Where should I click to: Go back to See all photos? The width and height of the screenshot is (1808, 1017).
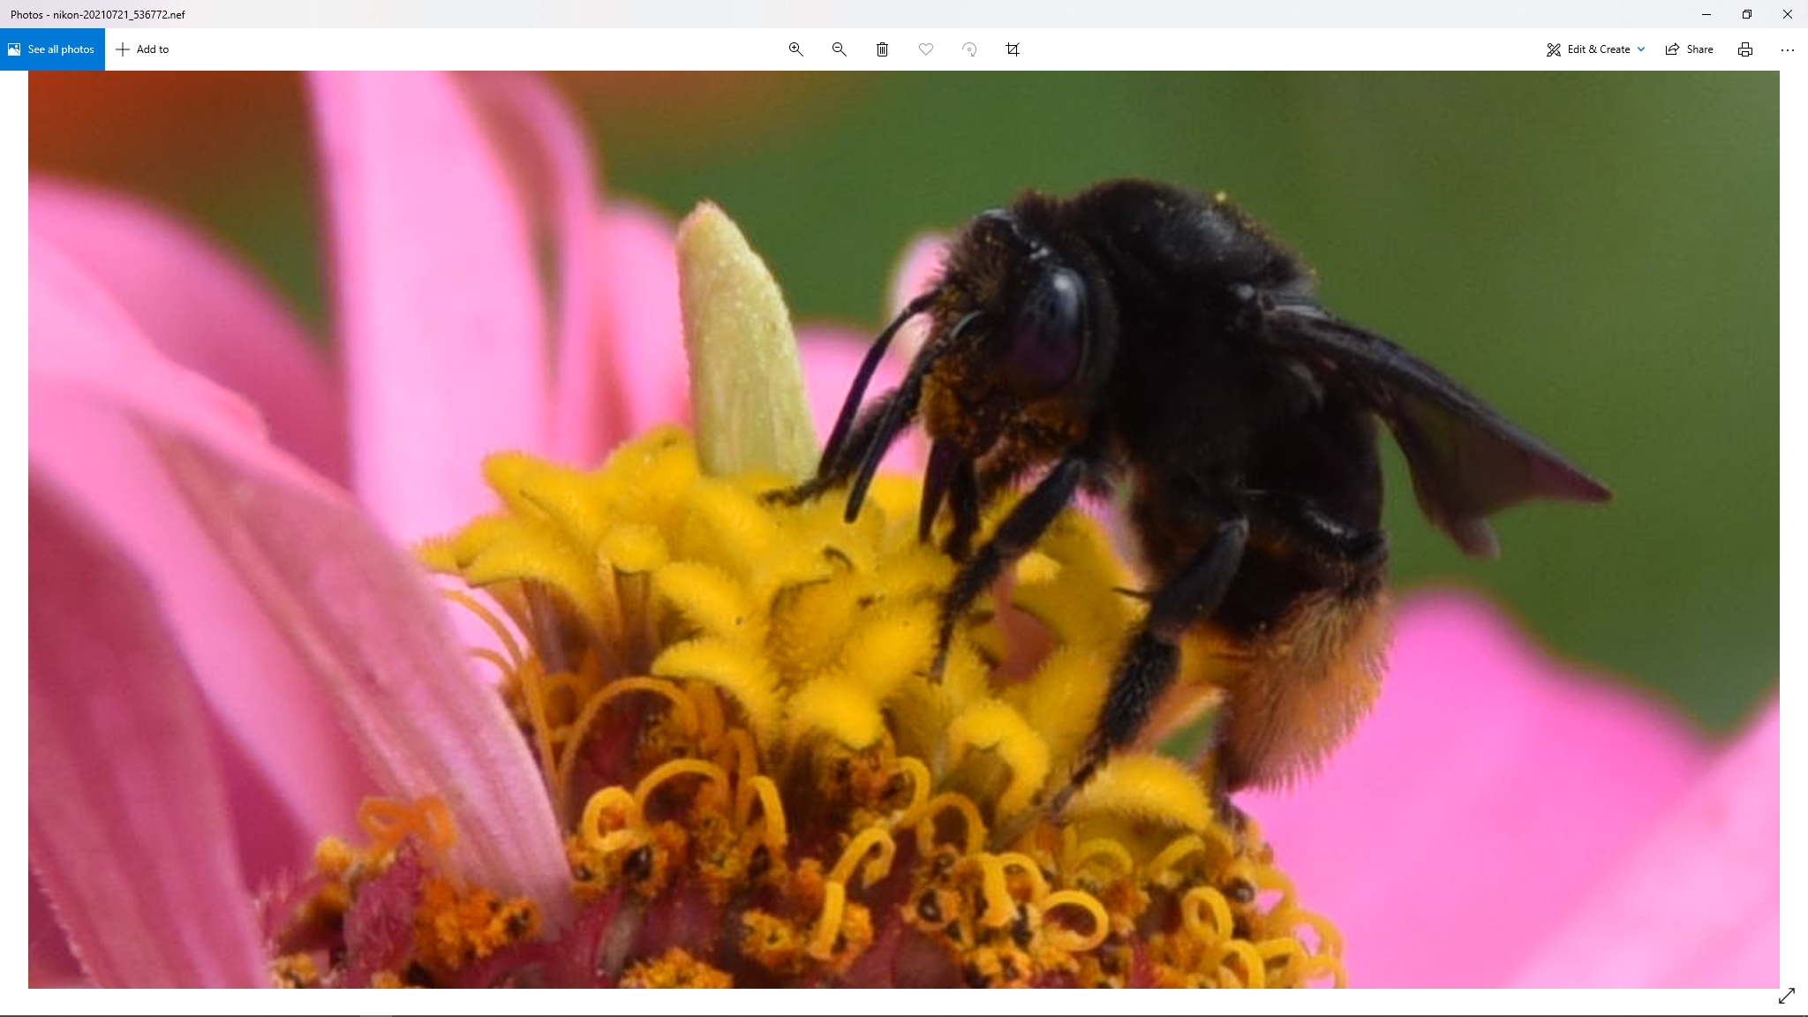[x=52, y=49]
